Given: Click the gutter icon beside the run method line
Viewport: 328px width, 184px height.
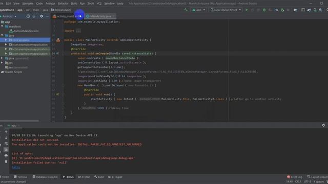Looking at the screenshot, I should 57,94.
